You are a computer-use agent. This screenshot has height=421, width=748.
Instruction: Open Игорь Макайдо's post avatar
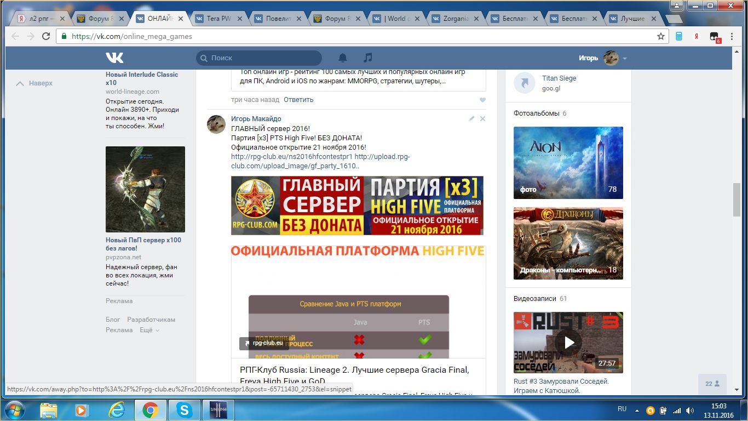point(216,124)
